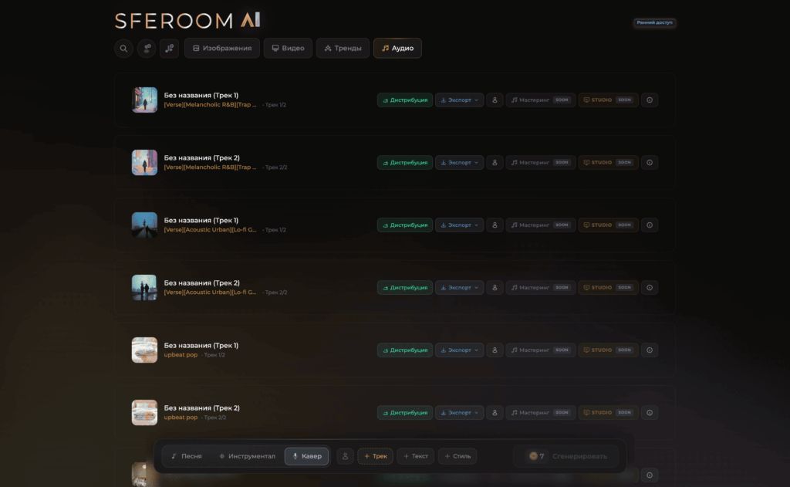
Task: Select the Песня mode option
Action: (x=187, y=456)
